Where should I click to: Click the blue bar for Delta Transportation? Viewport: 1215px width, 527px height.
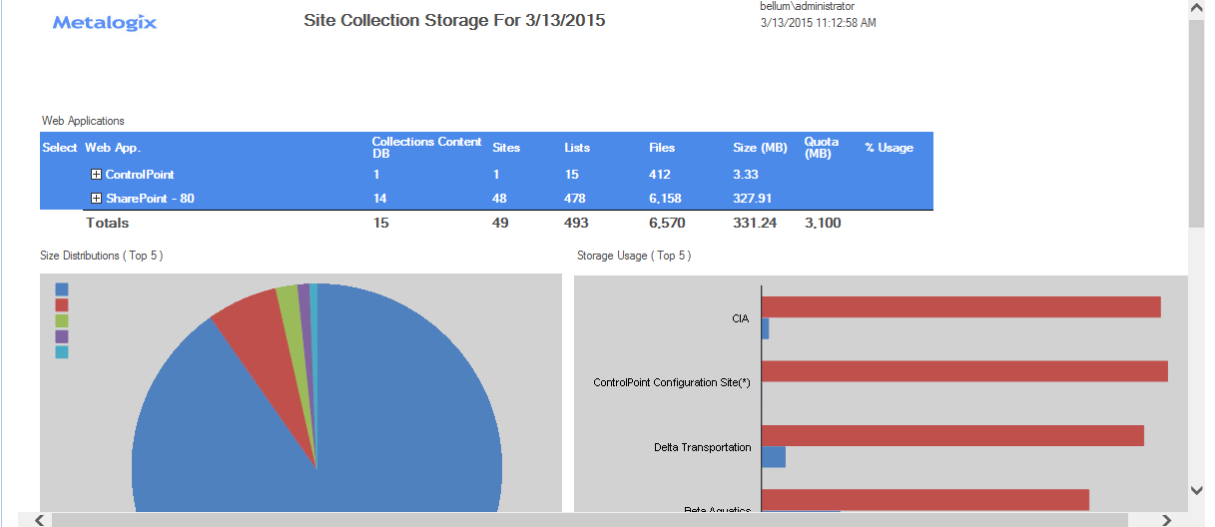[774, 457]
